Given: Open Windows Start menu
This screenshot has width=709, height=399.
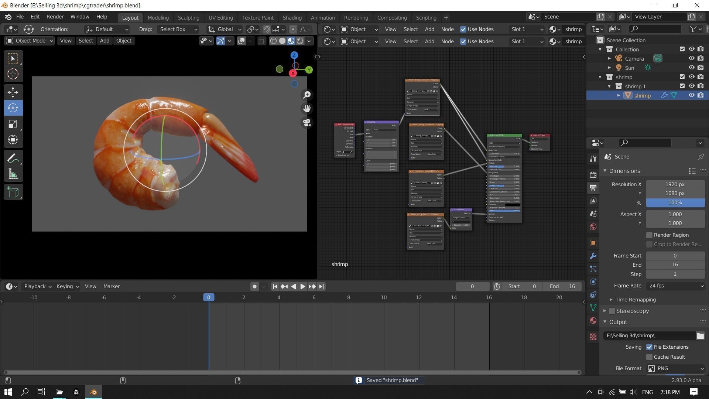Looking at the screenshot, I should [x=8, y=392].
